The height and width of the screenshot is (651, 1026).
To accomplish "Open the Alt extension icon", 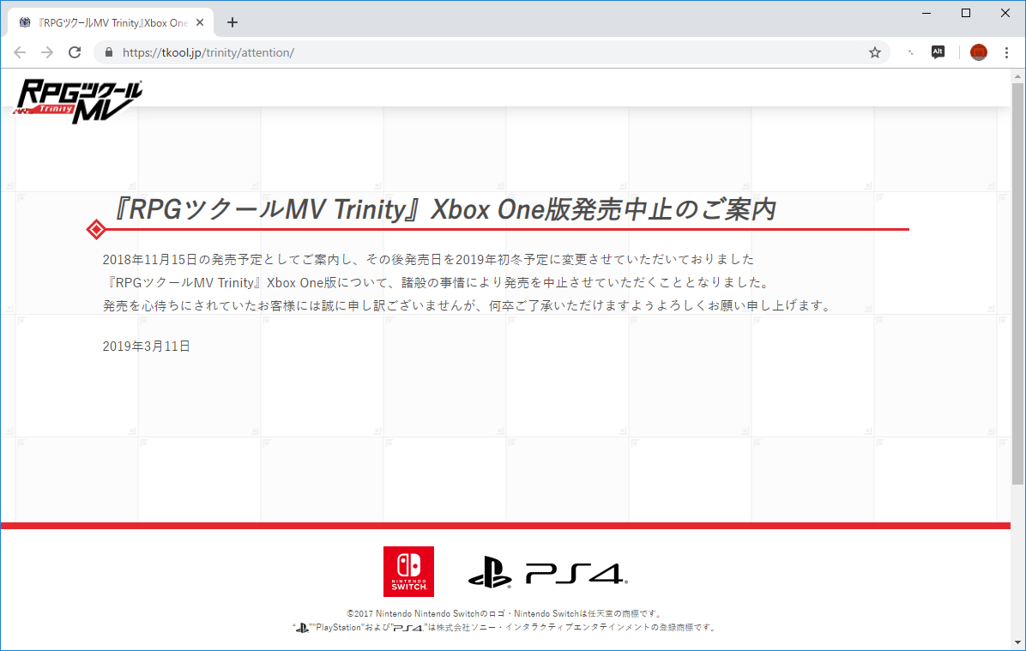I will click(938, 52).
